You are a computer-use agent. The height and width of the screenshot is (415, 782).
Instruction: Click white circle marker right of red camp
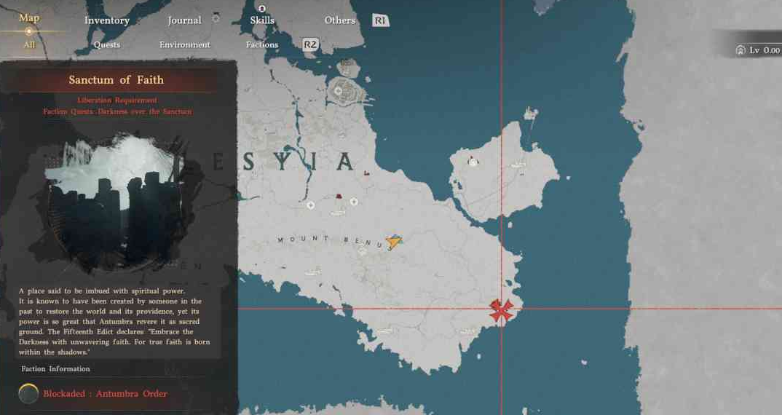[x=354, y=202]
